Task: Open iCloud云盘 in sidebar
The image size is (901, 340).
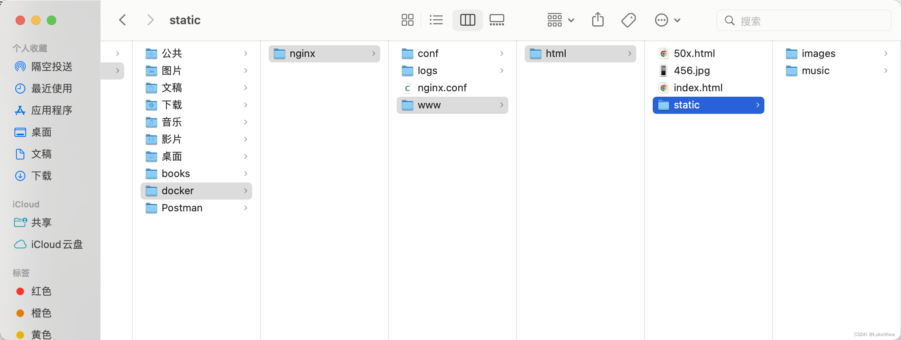Action: pyautogui.click(x=49, y=244)
